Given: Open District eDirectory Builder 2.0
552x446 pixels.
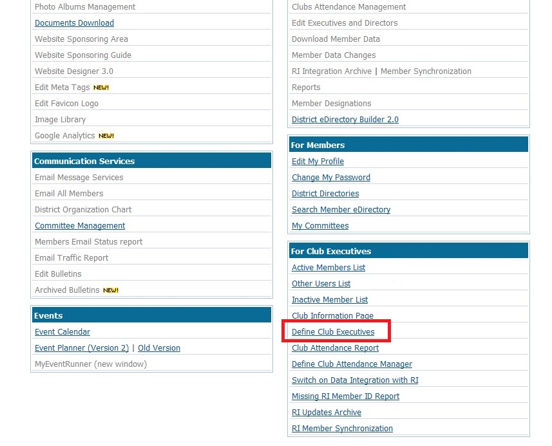Looking at the screenshot, I should point(345,120).
